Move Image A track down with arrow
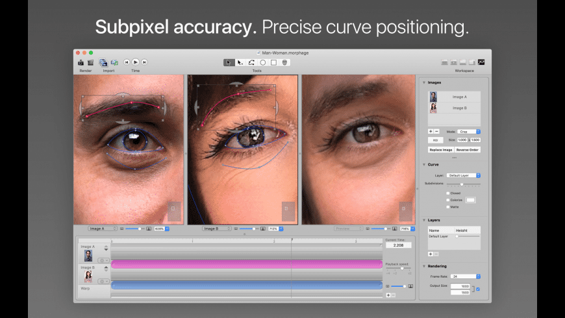This screenshot has width=565, height=318. [106, 250]
